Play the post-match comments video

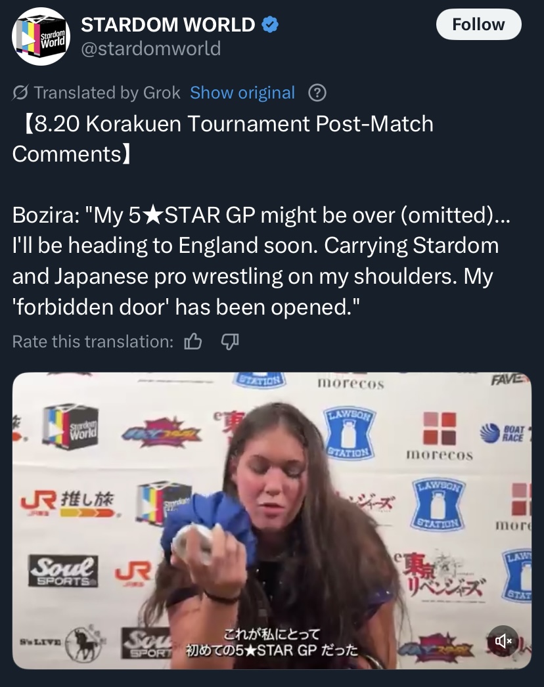click(272, 521)
